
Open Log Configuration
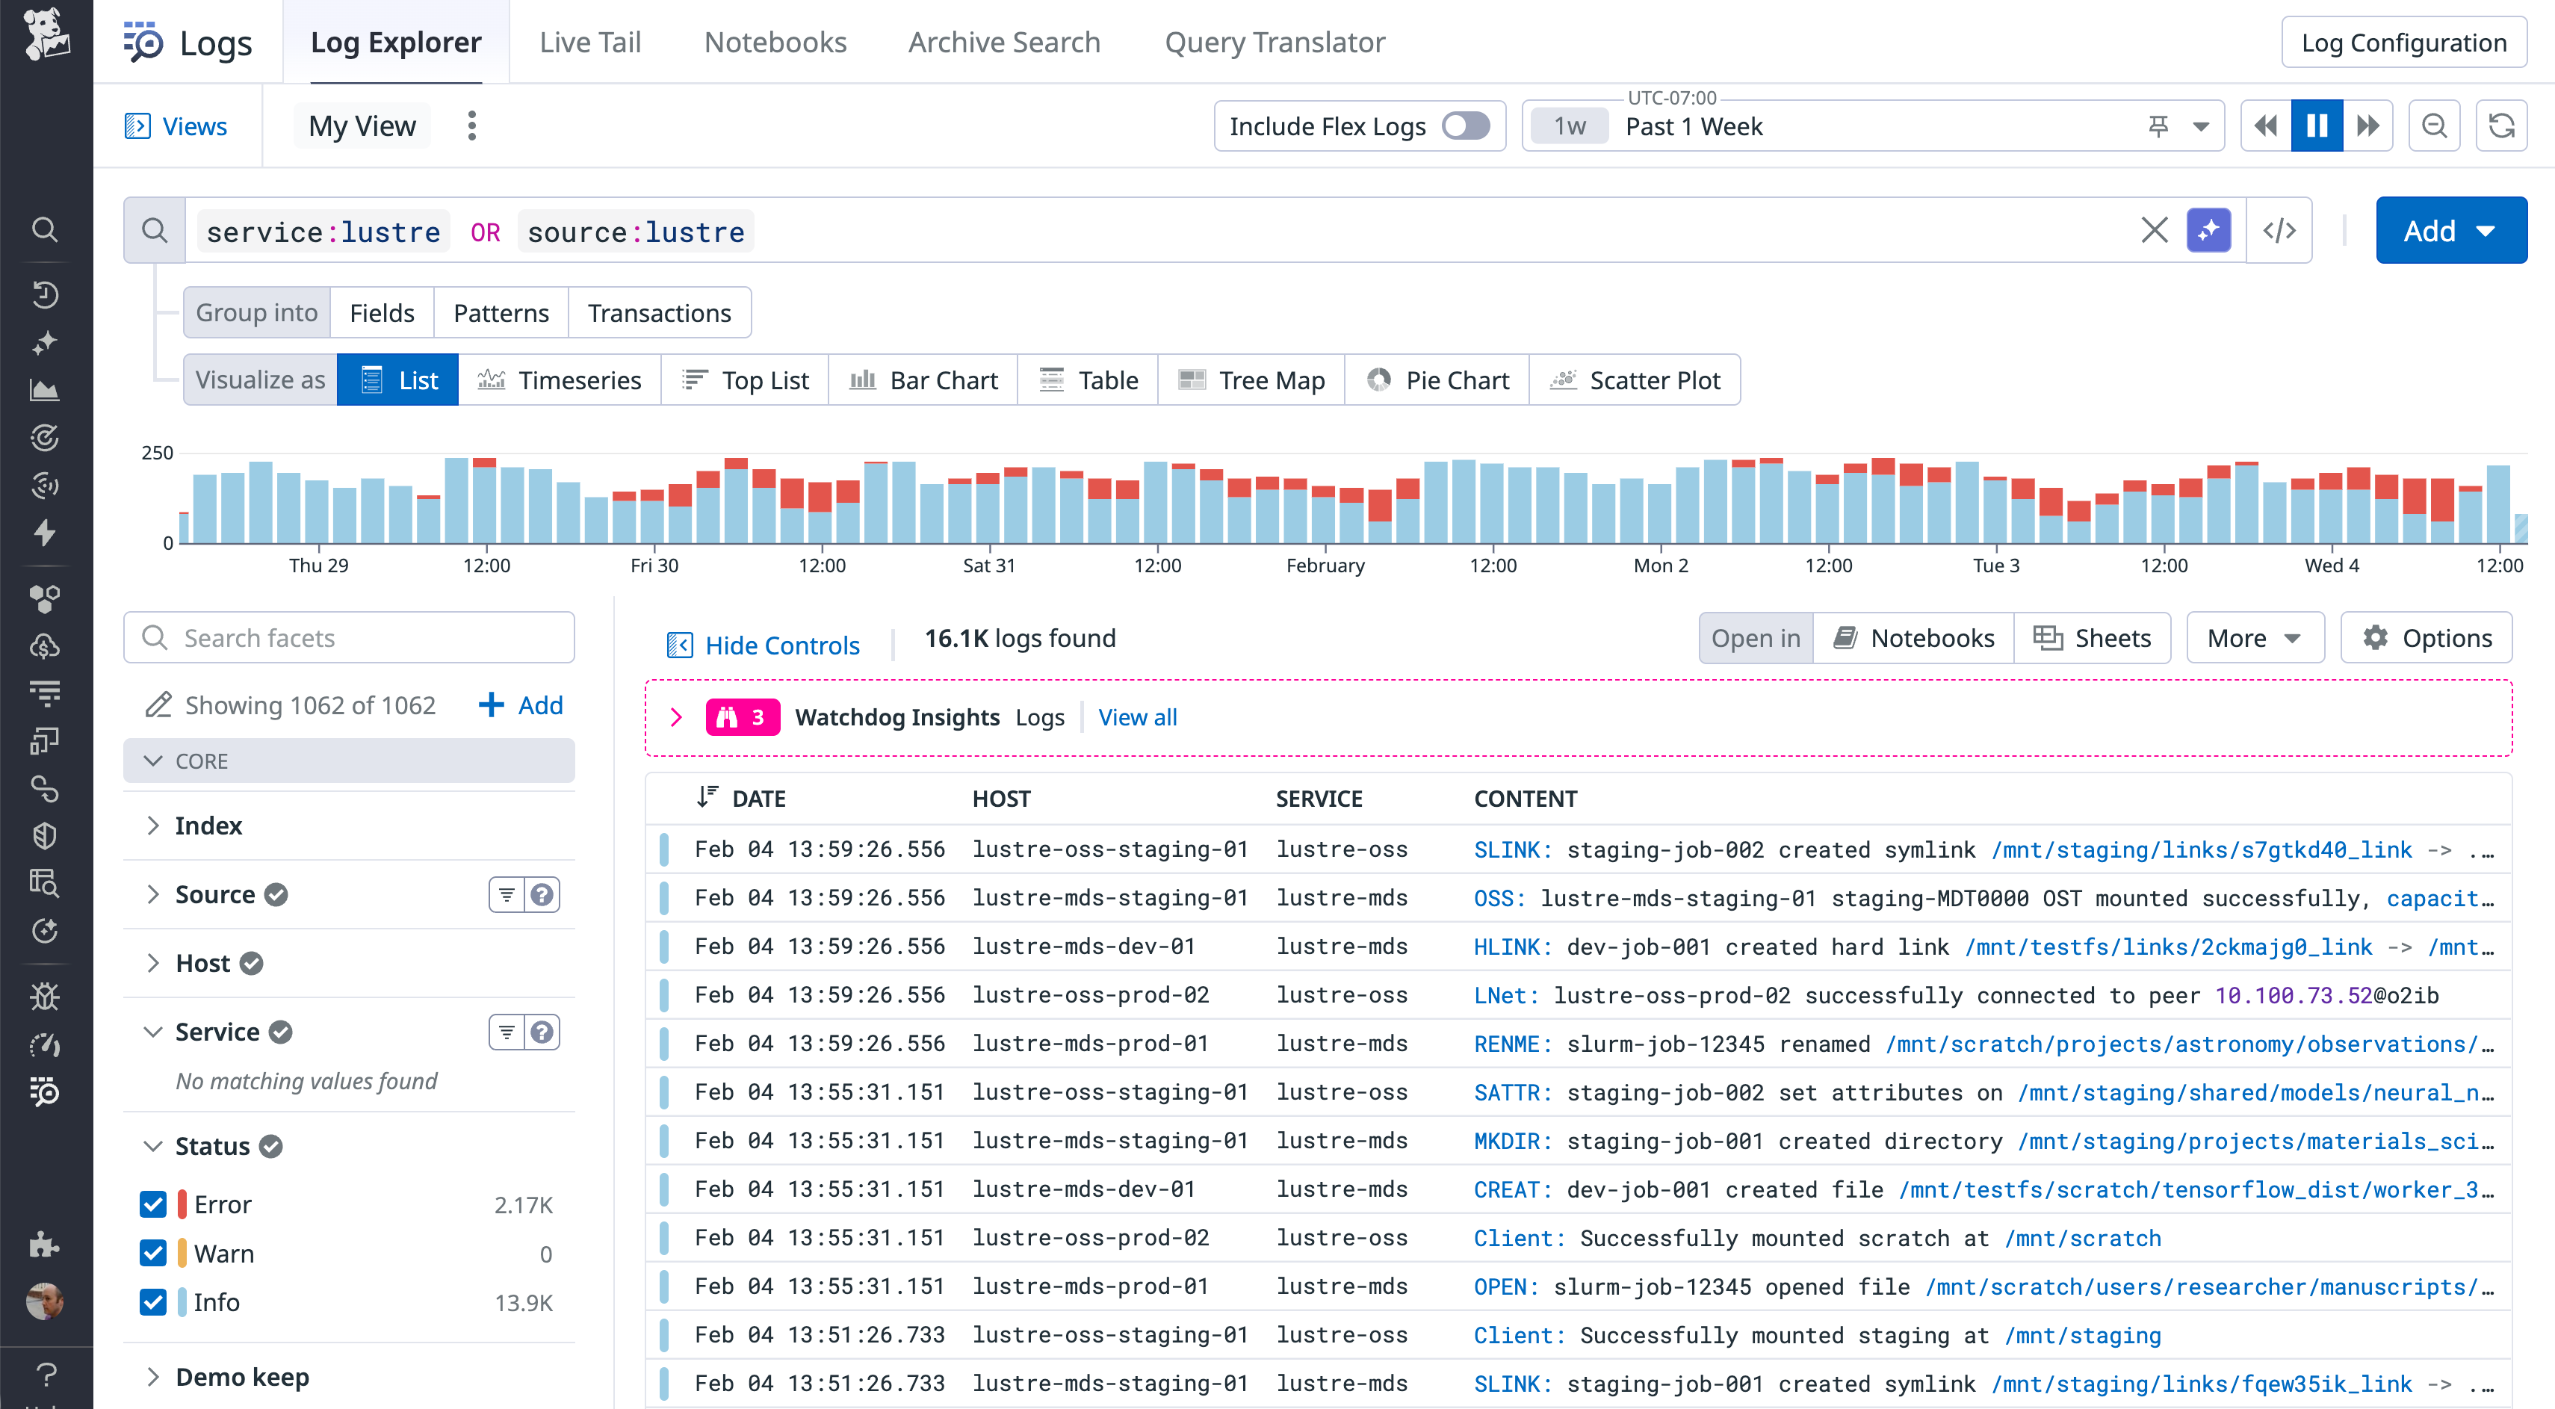click(x=2403, y=42)
